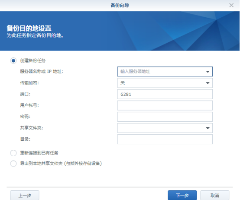Click the 传输加密 combo box showing 关
Viewport: 240px width, 202px height.
(x=165, y=83)
